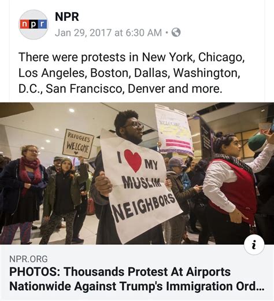Image resolution: width=274 pixels, height=301 pixels.
Task: Tap the info "i" button on photo
Action: click(254, 245)
